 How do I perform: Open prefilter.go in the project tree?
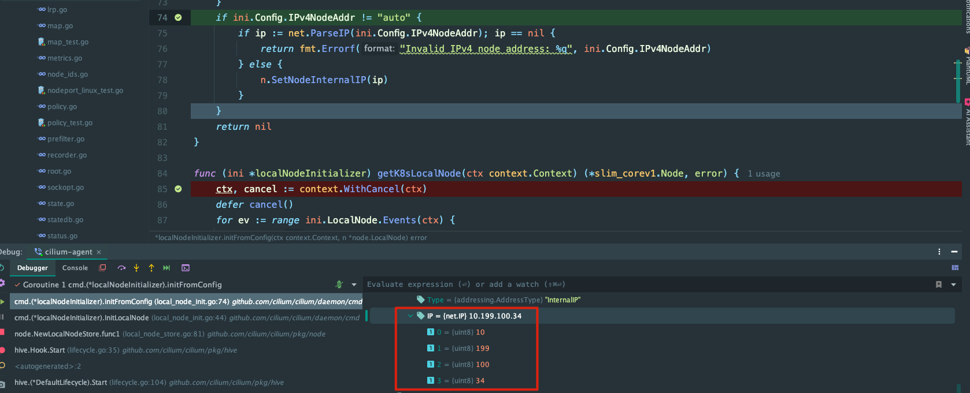66,139
